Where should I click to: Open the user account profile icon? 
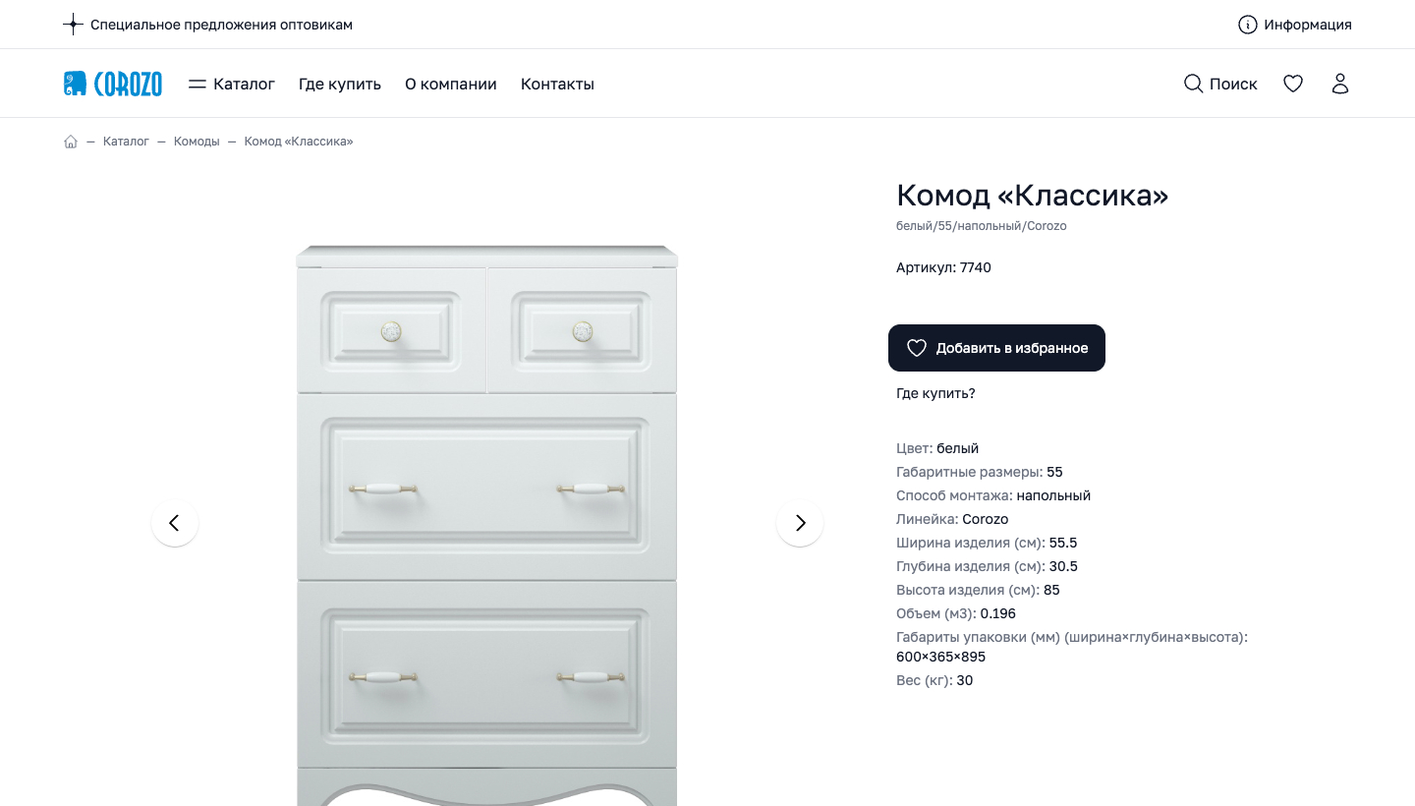(1340, 84)
